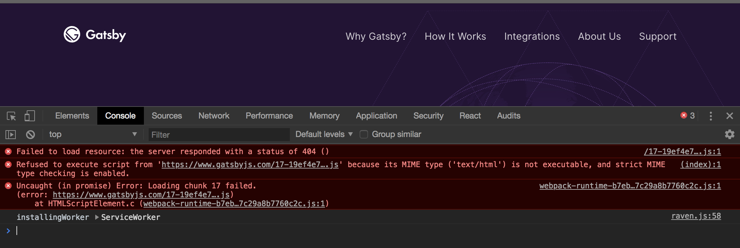Open the Sources tab
This screenshot has height=248, width=740.
167,116
